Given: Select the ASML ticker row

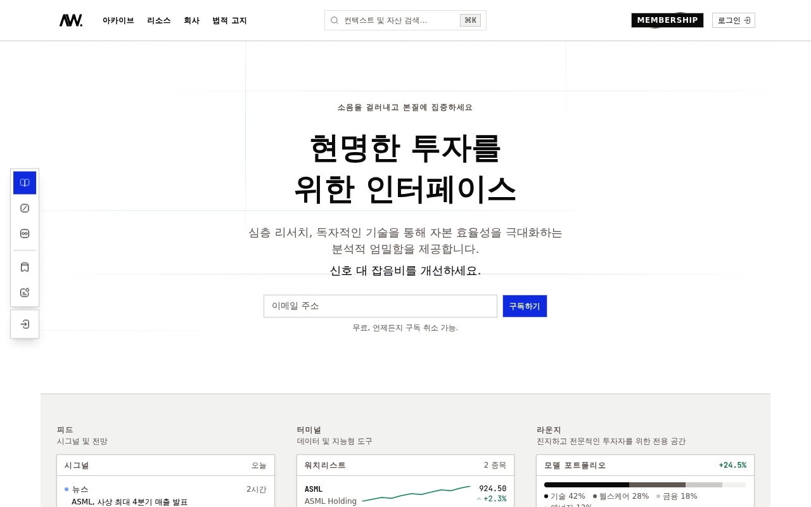Looking at the screenshot, I should coord(405,494).
